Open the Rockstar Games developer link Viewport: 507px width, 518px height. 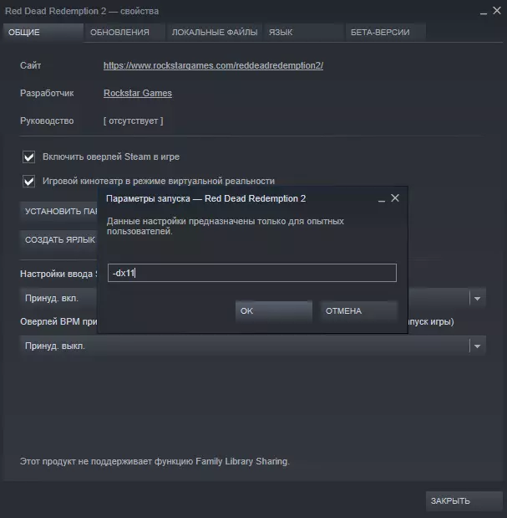tap(138, 93)
